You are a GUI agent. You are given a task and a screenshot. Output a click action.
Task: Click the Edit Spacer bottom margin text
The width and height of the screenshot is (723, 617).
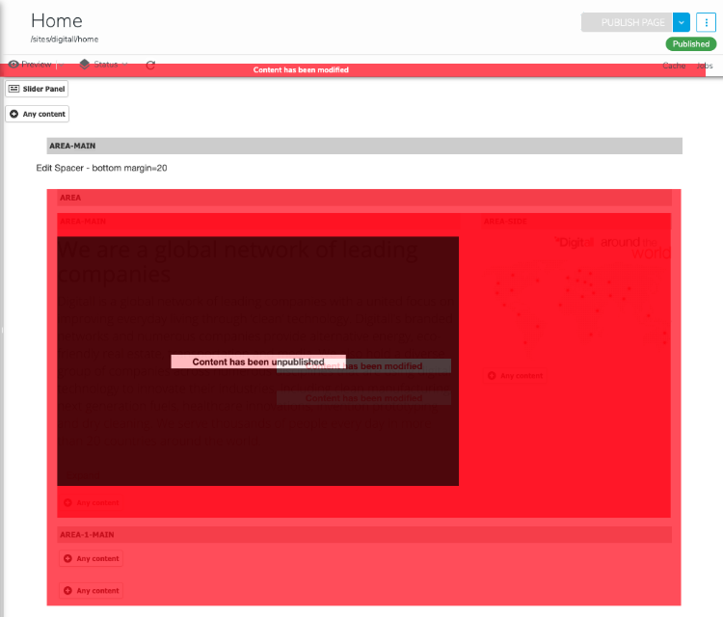coord(101,168)
